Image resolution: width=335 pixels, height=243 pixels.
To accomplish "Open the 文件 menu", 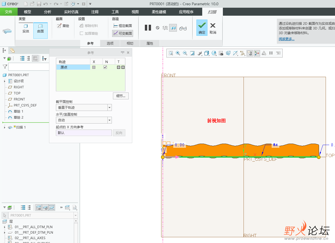I will tap(9, 12).
